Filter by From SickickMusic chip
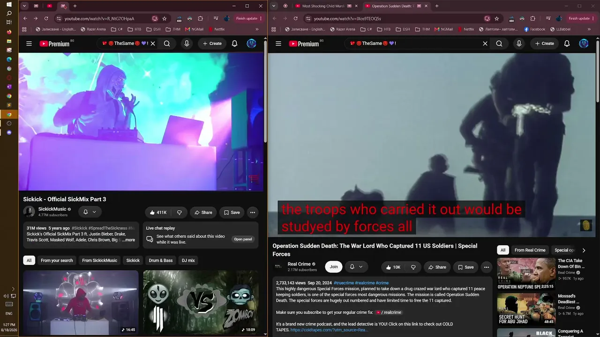The width and height of the screenshot is (600, 337). [x=100, y=260]
